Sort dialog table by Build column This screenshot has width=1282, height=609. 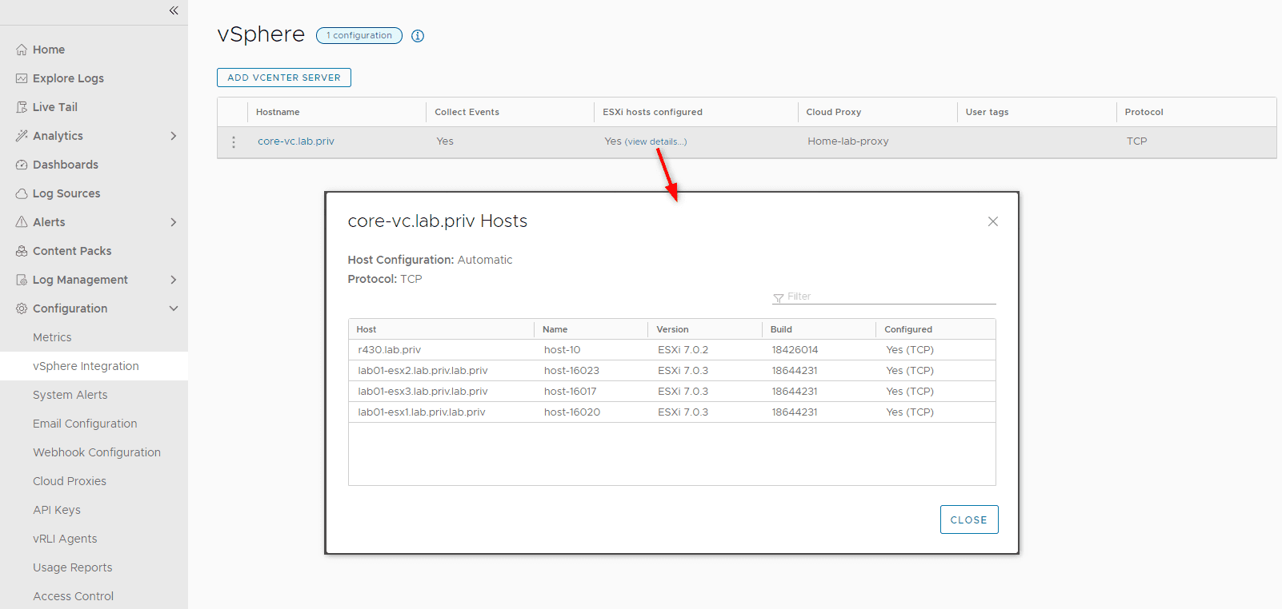click(781, 329)
